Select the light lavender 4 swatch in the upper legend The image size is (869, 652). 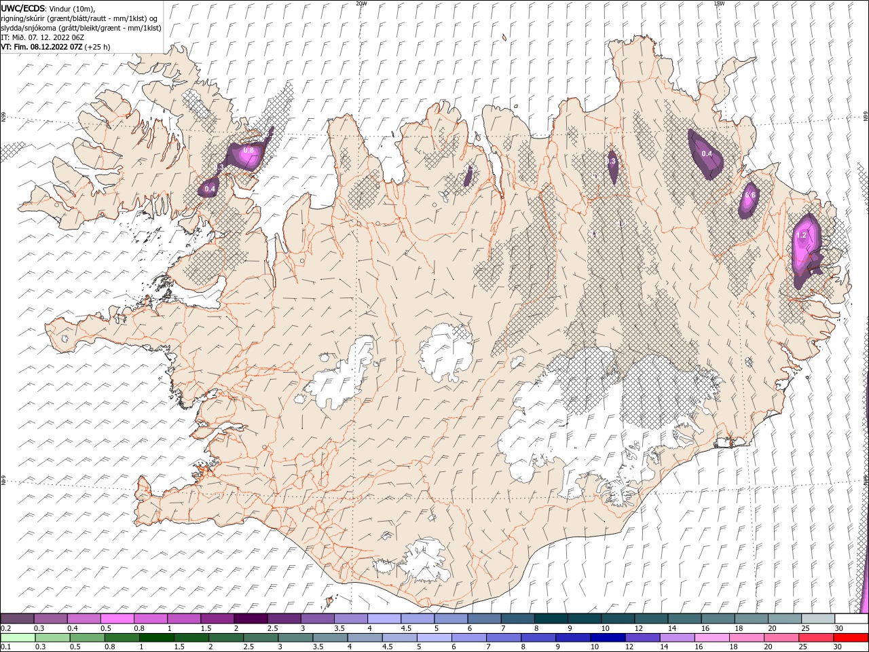[384, 619]
